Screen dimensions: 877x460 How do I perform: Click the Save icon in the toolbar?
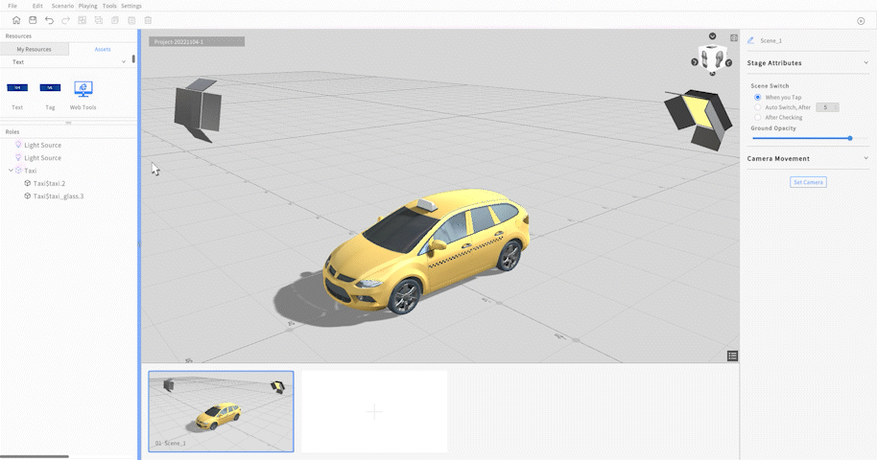point(33,20)
